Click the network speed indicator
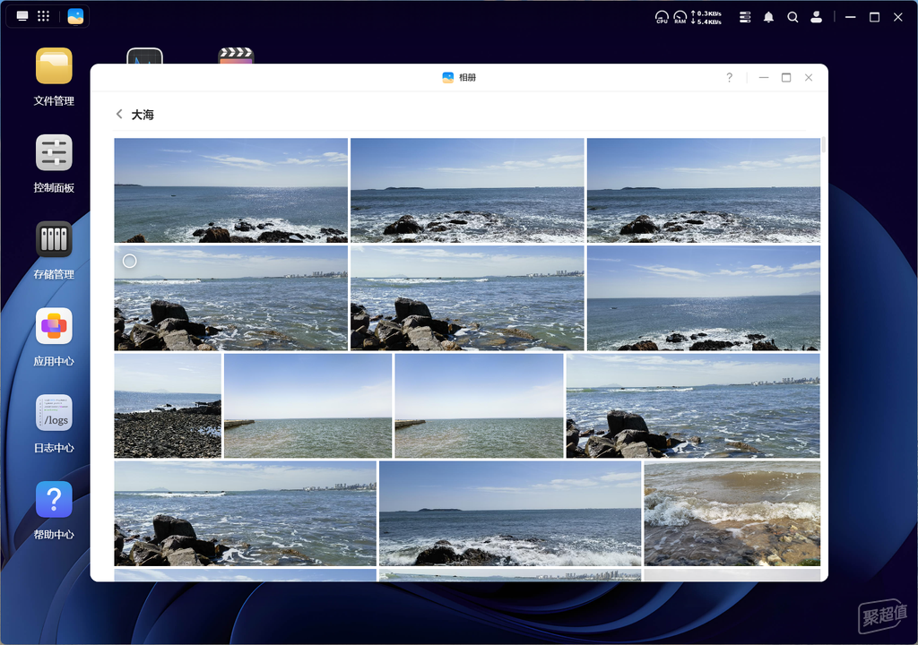This screenshot has width=918, height=645. click(x=706, y=17)
